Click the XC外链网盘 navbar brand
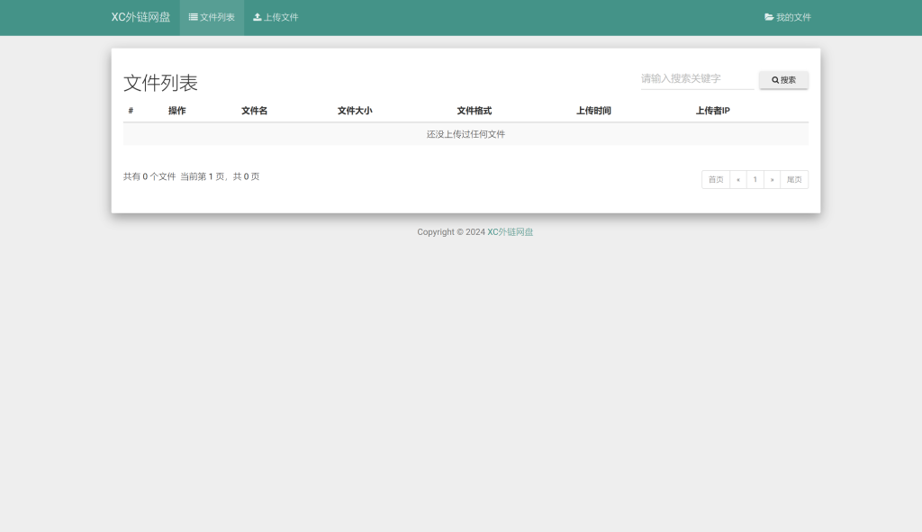922x532 pixels. [x=140, y=16]
